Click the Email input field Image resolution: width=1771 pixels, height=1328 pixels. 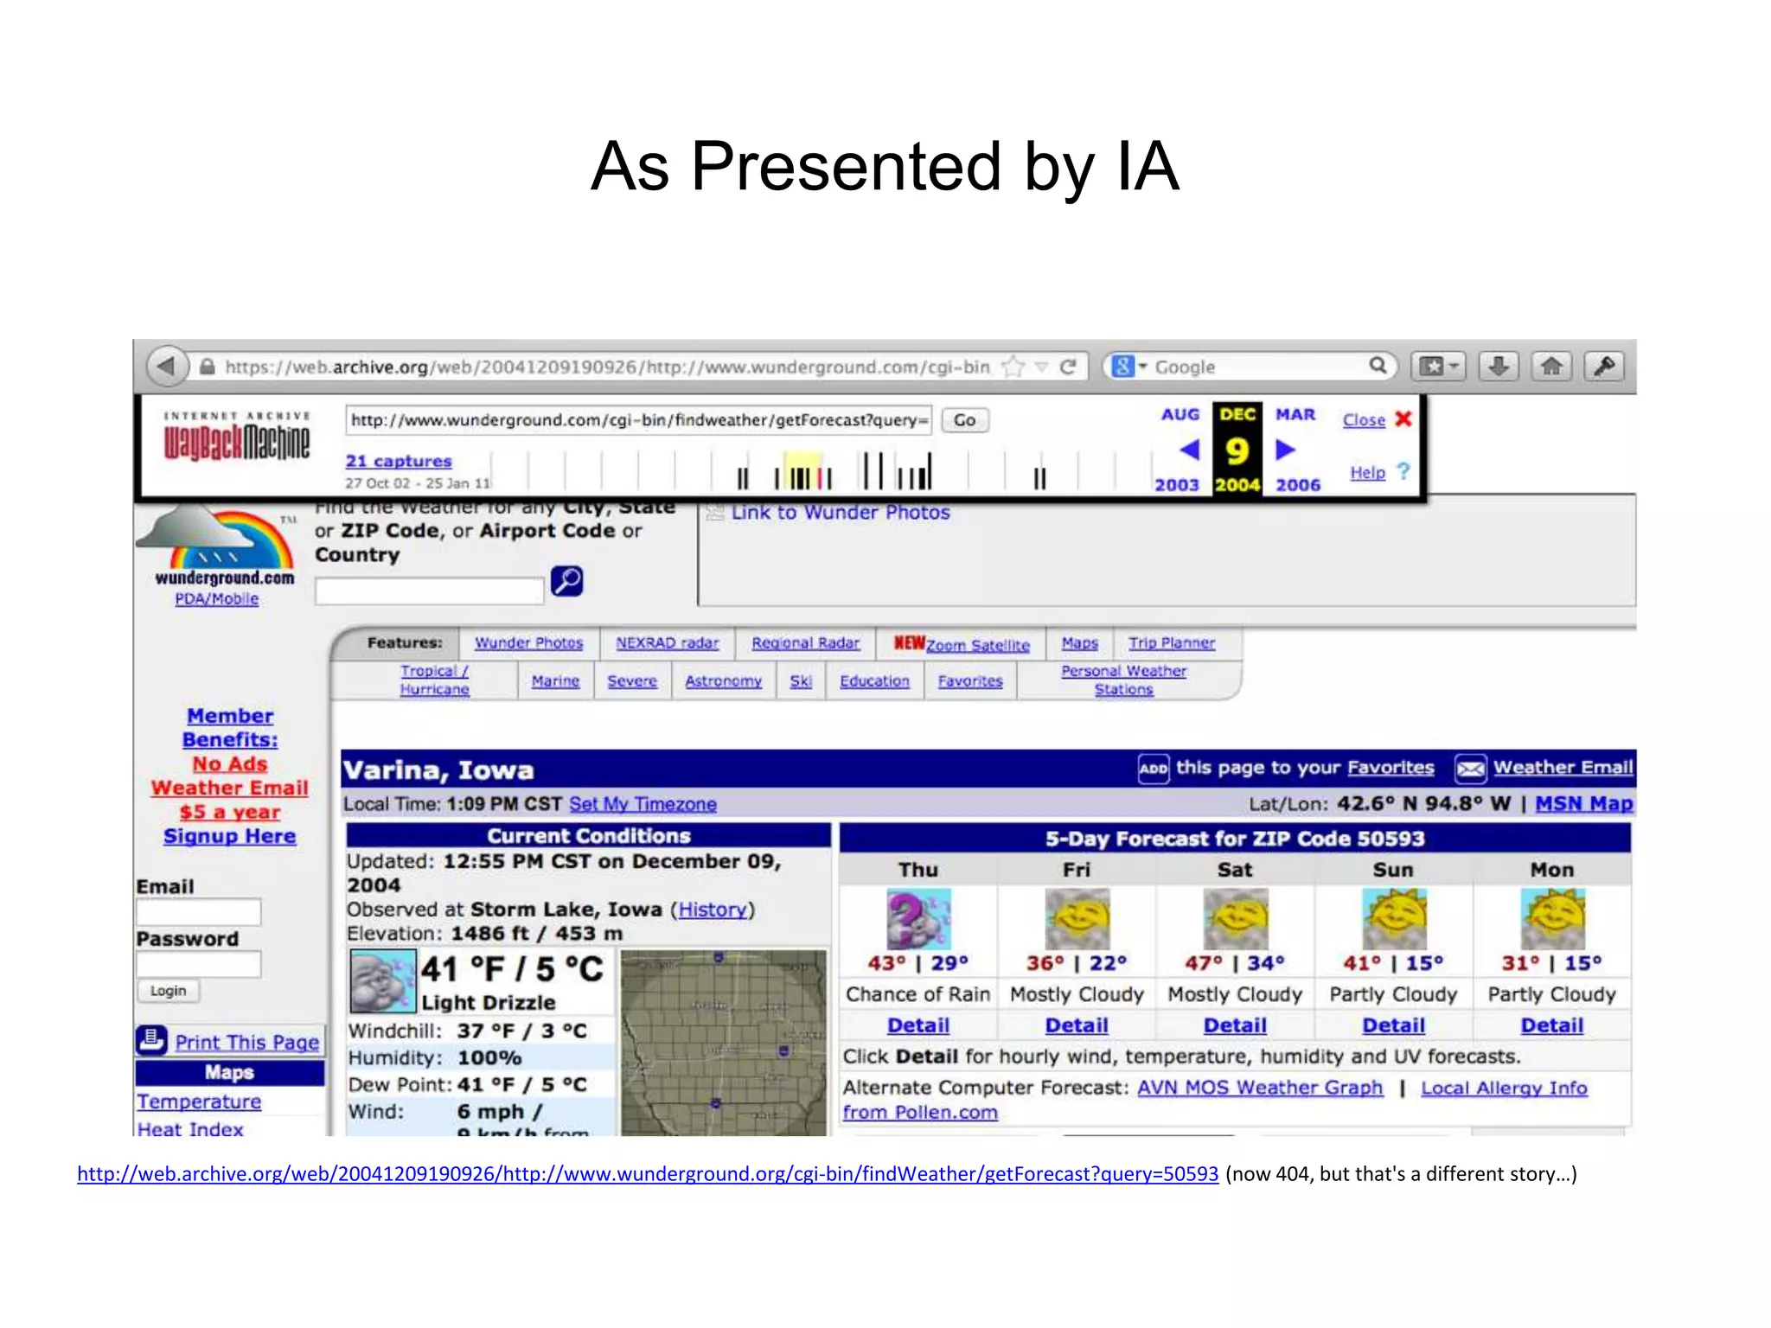198,912
